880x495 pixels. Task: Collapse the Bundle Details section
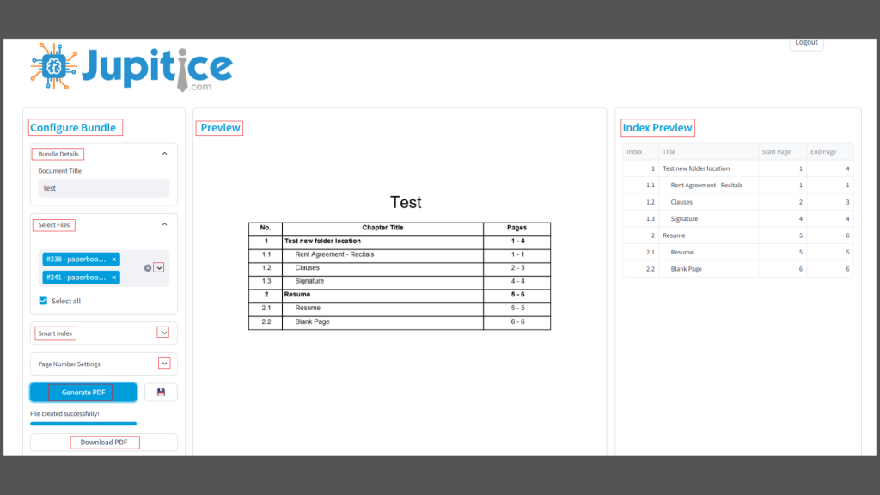(164, 154)
